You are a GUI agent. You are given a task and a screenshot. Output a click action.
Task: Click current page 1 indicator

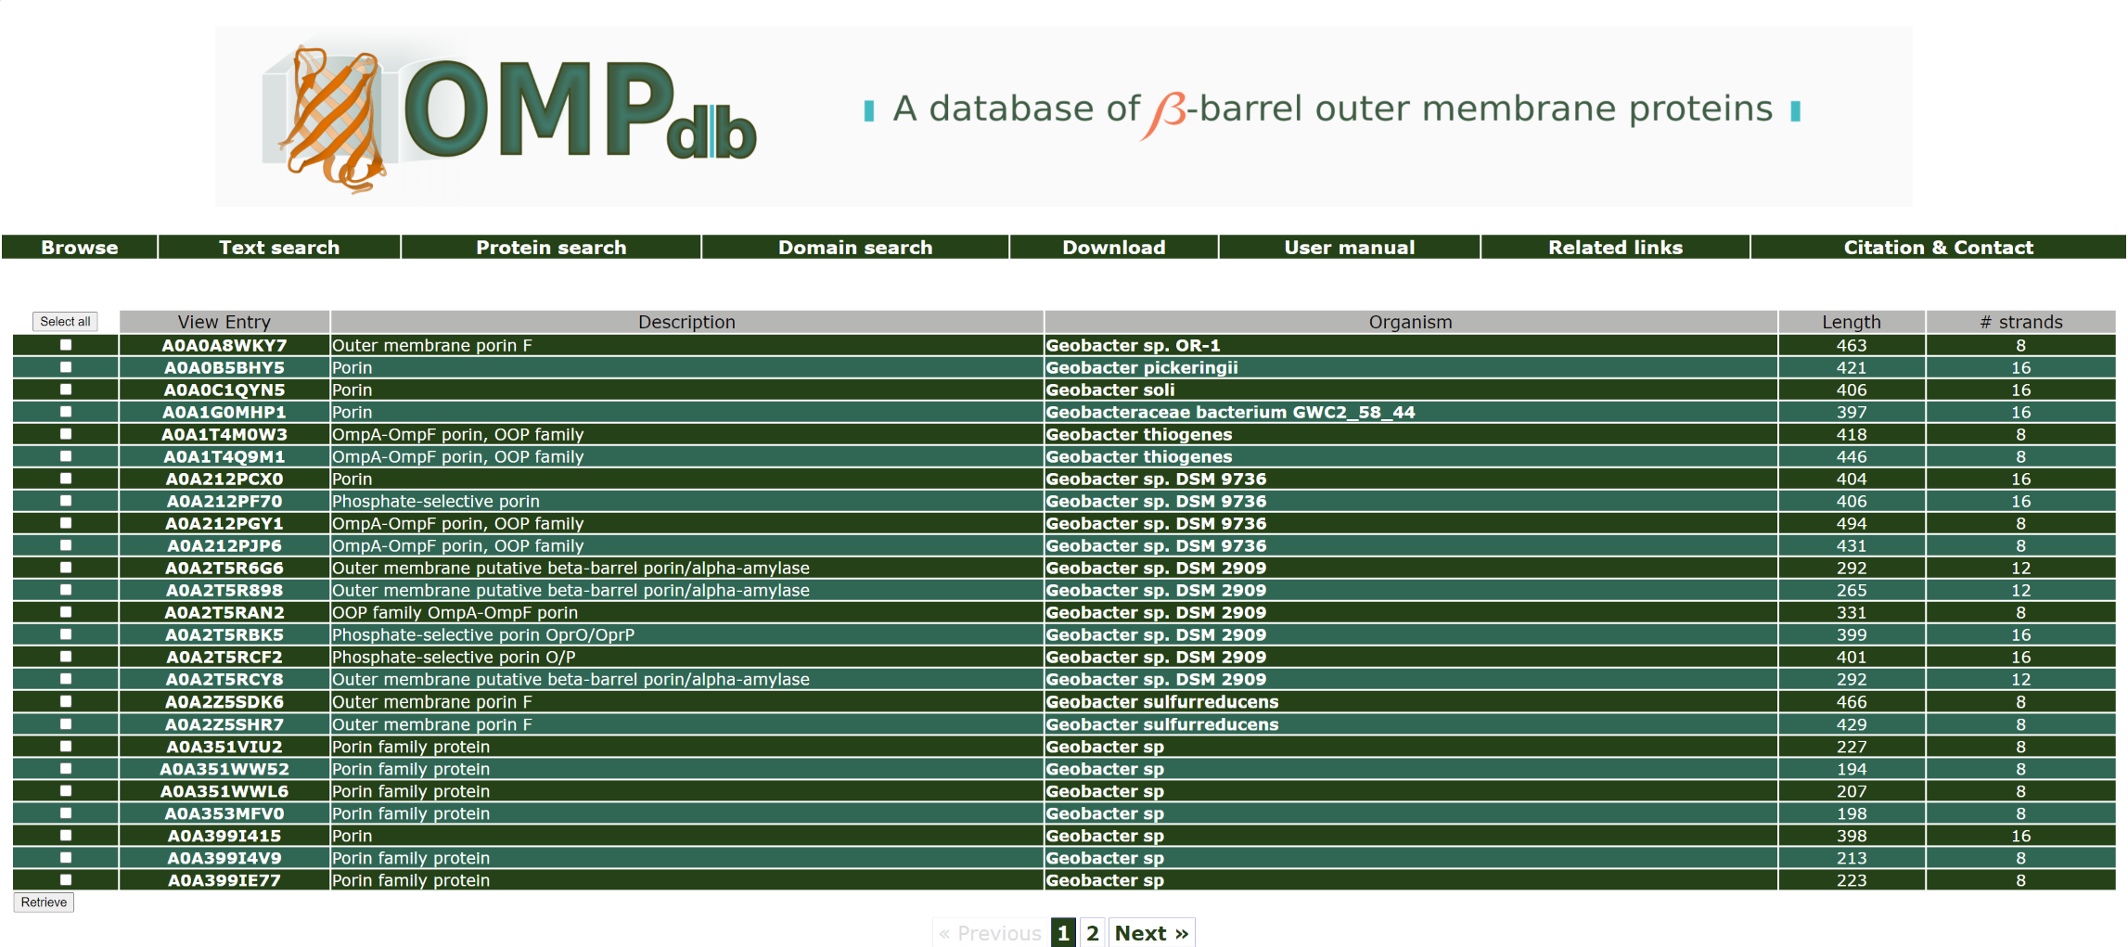1063,933
